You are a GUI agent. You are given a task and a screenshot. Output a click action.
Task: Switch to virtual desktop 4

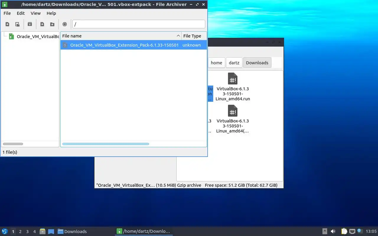click(35, 232)
